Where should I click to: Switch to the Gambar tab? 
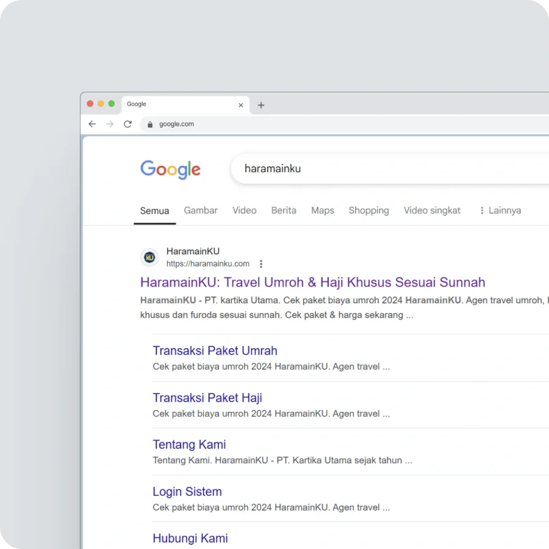[x=201, y=210]
